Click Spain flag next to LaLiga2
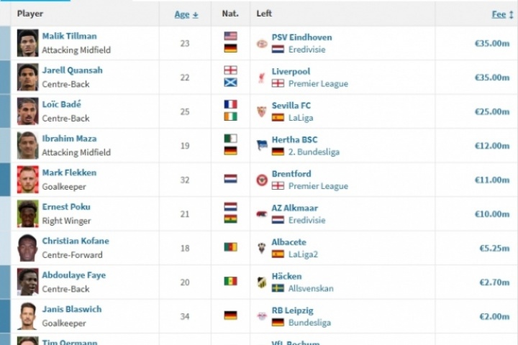This screenshot has height=345, width=518. 278,254
